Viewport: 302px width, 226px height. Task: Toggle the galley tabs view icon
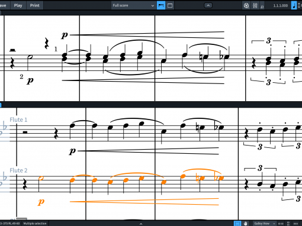point(161,5)
